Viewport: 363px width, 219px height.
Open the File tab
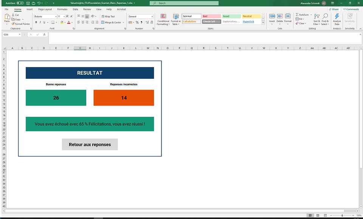(6, 9)
